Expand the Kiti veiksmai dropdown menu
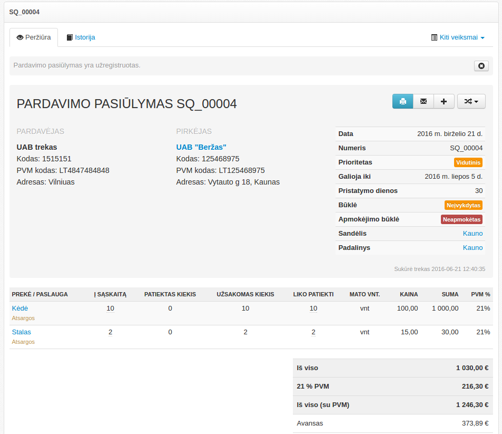The width and height of the screenshot is (502, 434). point(457,37)
